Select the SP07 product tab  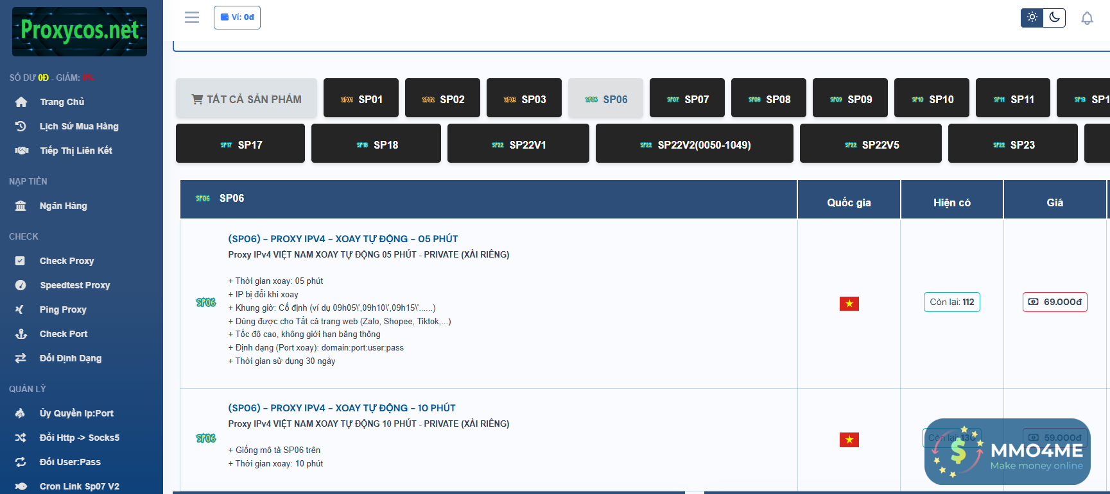tap(687, 98)
